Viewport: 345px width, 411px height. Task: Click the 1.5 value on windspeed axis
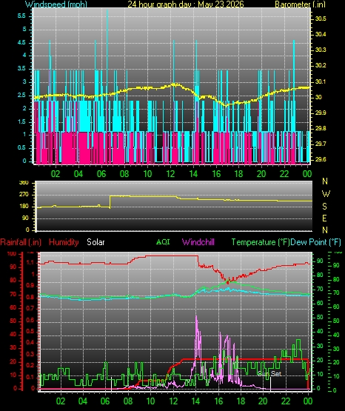click(21, 121)
